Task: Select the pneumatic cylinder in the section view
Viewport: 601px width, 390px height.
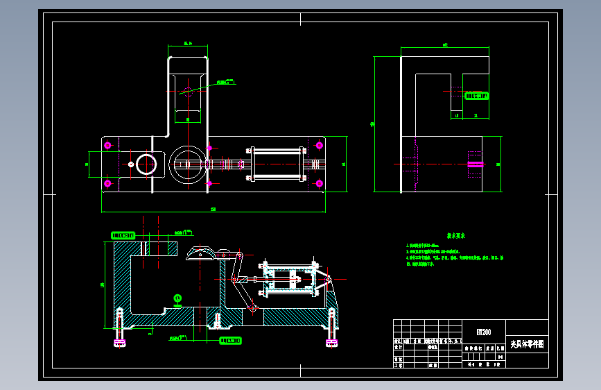Action: point(289,279)
